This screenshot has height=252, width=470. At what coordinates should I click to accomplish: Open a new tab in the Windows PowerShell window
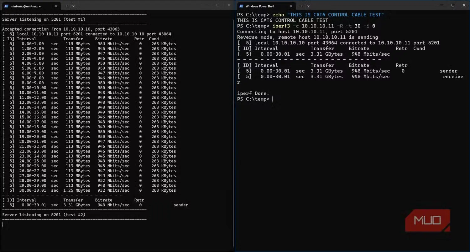(x=301, y=6)
